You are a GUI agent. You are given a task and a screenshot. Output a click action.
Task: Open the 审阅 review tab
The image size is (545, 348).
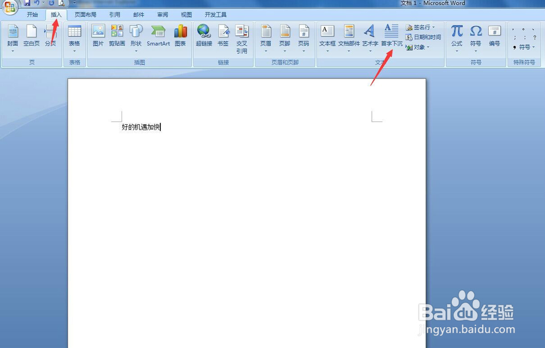[x=162, y=15]
